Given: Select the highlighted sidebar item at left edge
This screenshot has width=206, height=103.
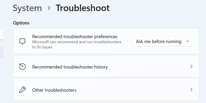Looking at the screenshot, I should [x=2, y=53].
